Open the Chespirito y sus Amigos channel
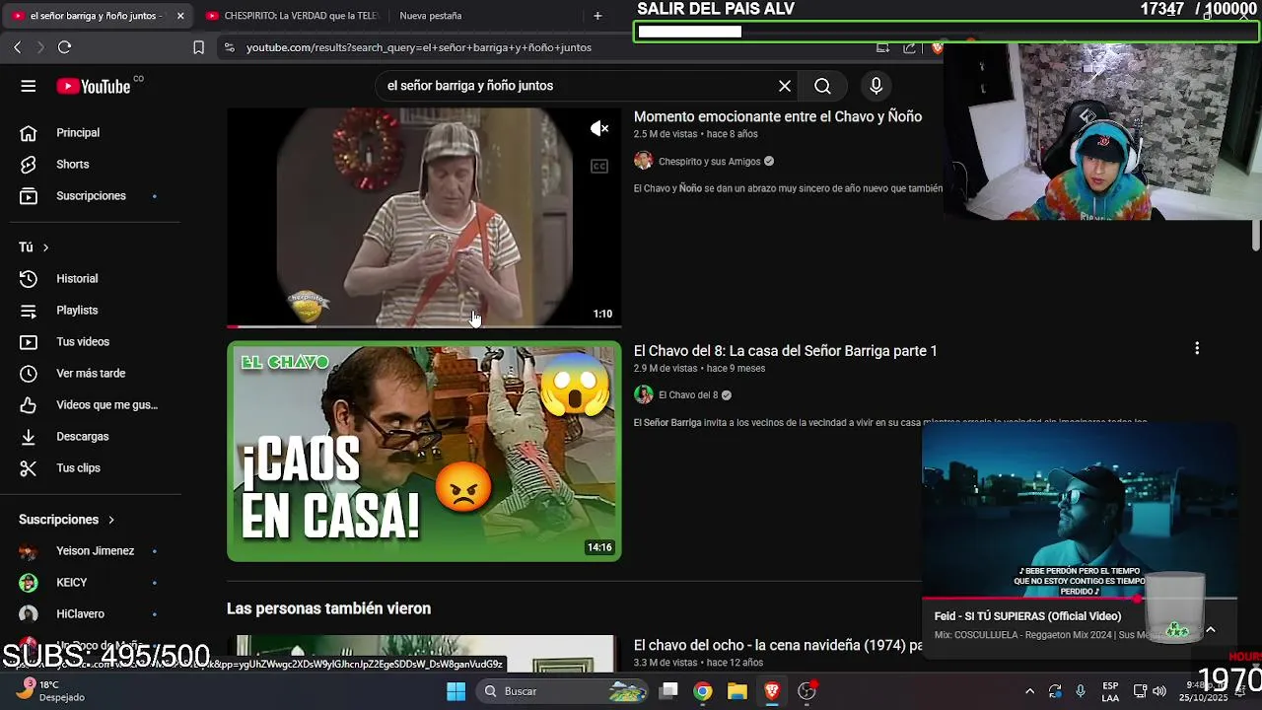The width and height of the screenshot is (1262, 710). click(710, 162)
